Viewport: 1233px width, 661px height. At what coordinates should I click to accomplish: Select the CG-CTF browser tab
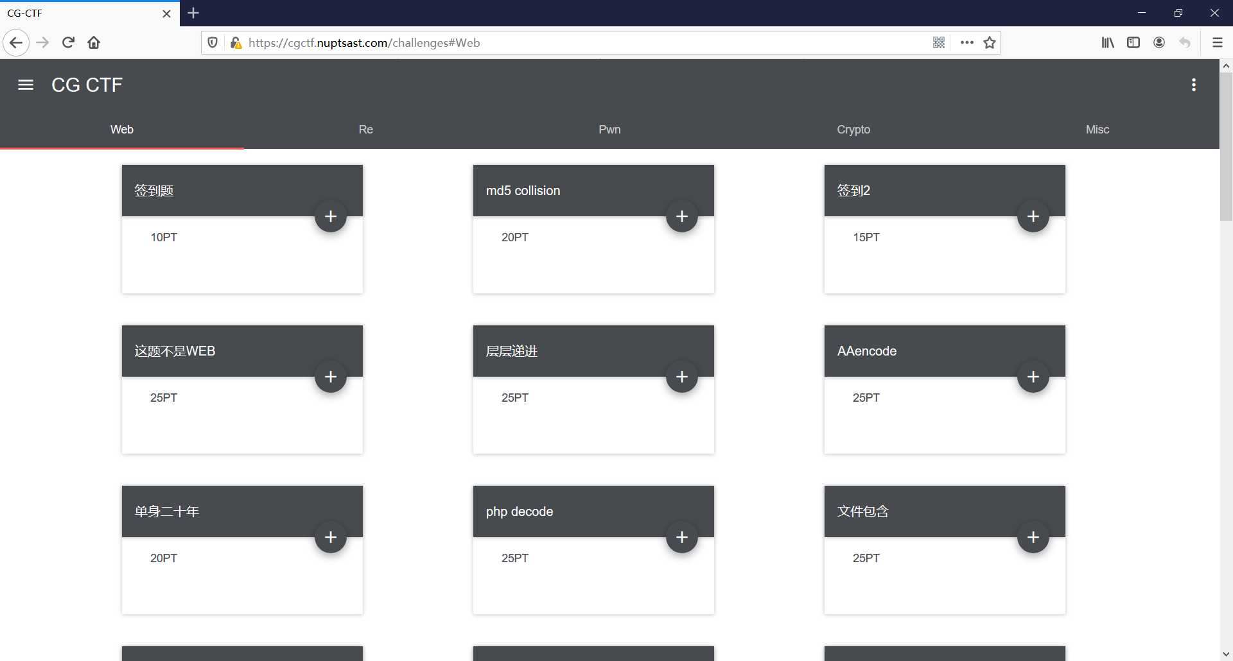coord(90,13)
